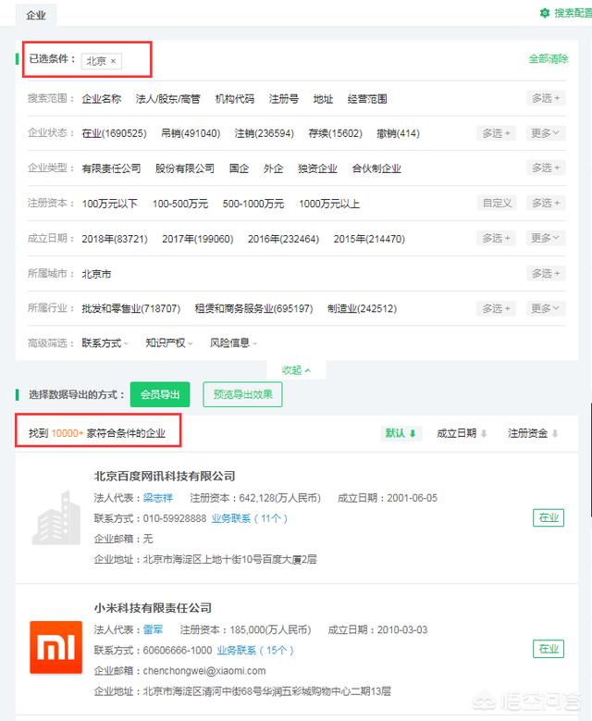Screen dimensions: 592x721
Task: Enable 多选+ for the 企业类型 row
Action: pyautogui.click(x=546, y=168)
